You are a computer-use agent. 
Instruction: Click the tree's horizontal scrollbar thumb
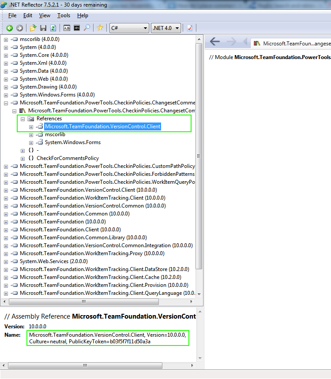(84, 301)
